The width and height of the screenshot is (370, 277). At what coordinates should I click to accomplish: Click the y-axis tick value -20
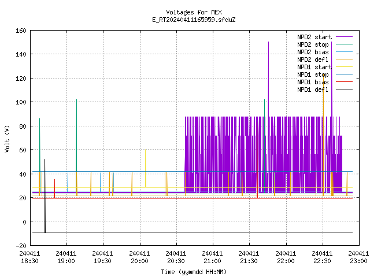click(x=21, y=246)
